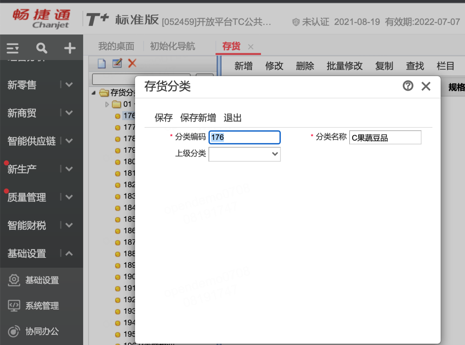The height and width of the screenshot is (345, 465).
Task: Switch to 我的桌面 tab
Action: pyautogui.click(x=116, y=47)
